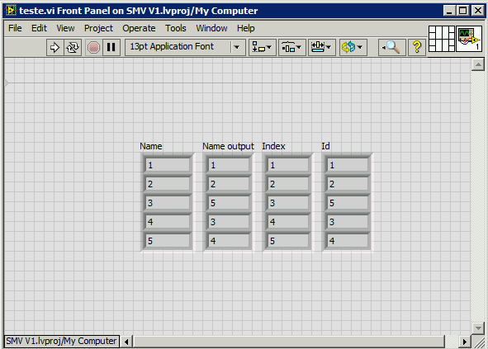
Task: Click the connector pane grid icon
Action: tap(442, 39)
